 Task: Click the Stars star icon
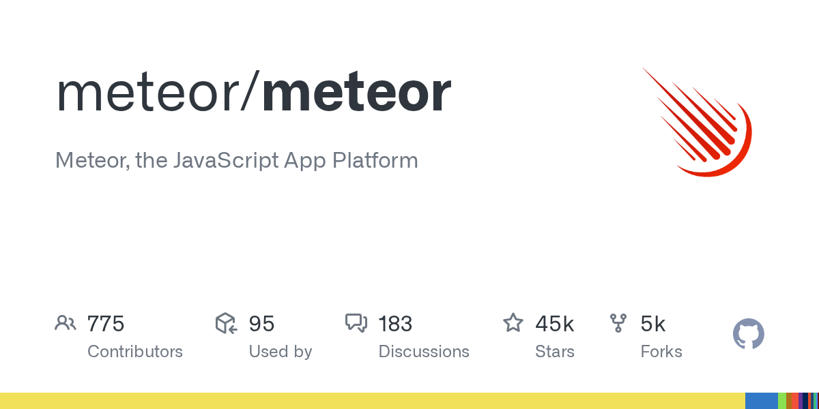coord(513,323)
